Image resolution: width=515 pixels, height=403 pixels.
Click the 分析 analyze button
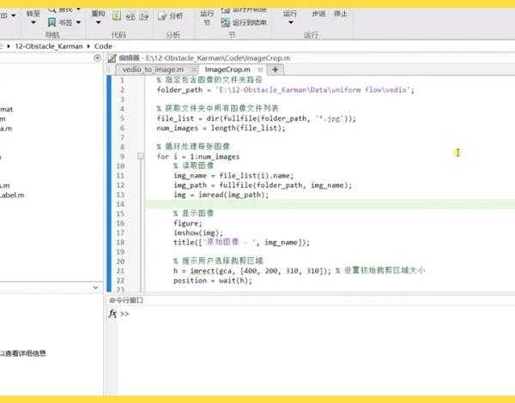click(170, 15)
